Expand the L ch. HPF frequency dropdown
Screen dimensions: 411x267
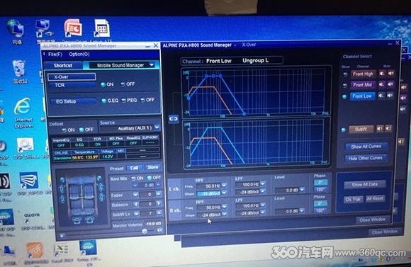tap(224, 186)
